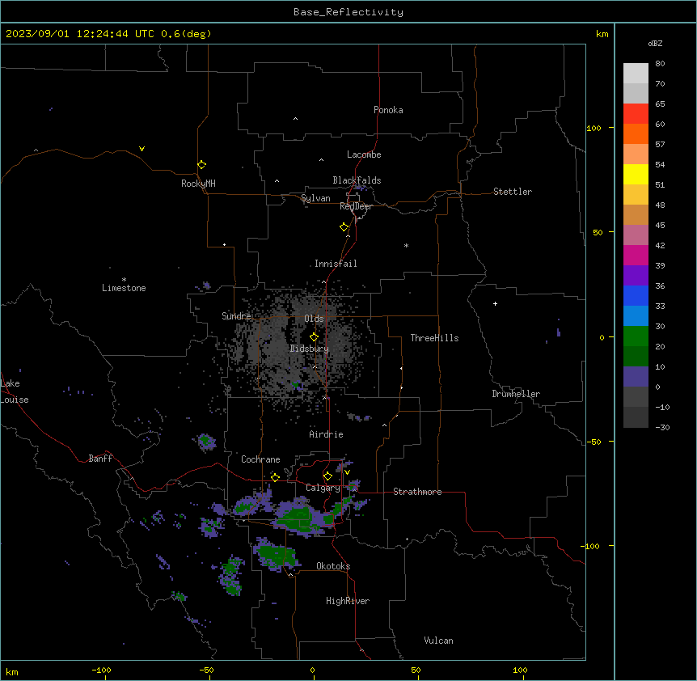Click the ThreeHills label
The height and width of the screenshot is (681, 697).
pyautogui.click(x=434, y=338)
